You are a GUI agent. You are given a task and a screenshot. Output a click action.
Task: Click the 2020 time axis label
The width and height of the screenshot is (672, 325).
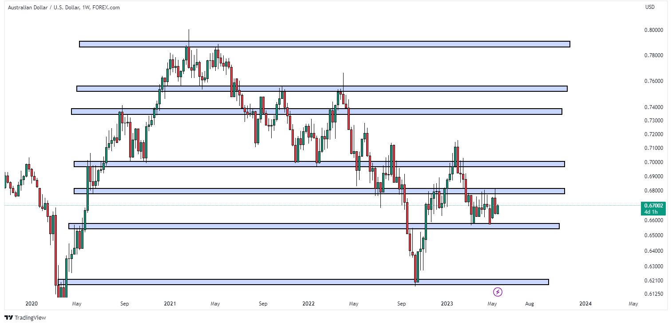tap(32, 304)
